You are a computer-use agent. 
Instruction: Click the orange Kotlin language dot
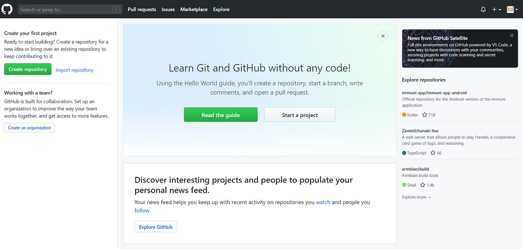coord(403,115)
